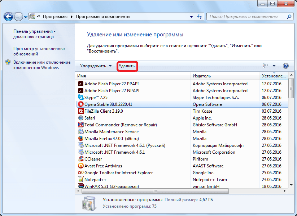Screen dimensions: 297x216
Task: Click the Opera Stable program icon
Action: click(81, 104)
